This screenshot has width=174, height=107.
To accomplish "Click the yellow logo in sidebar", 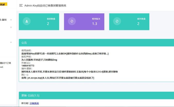I will pyautogui.click(x=4, y=4).
